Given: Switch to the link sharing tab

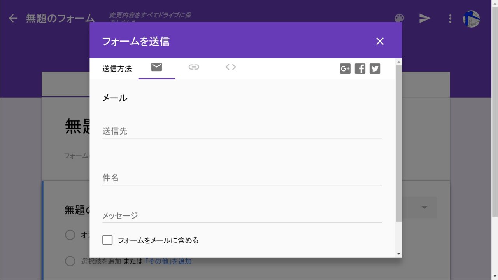Looking at the screenshot, I should [194, 67].
